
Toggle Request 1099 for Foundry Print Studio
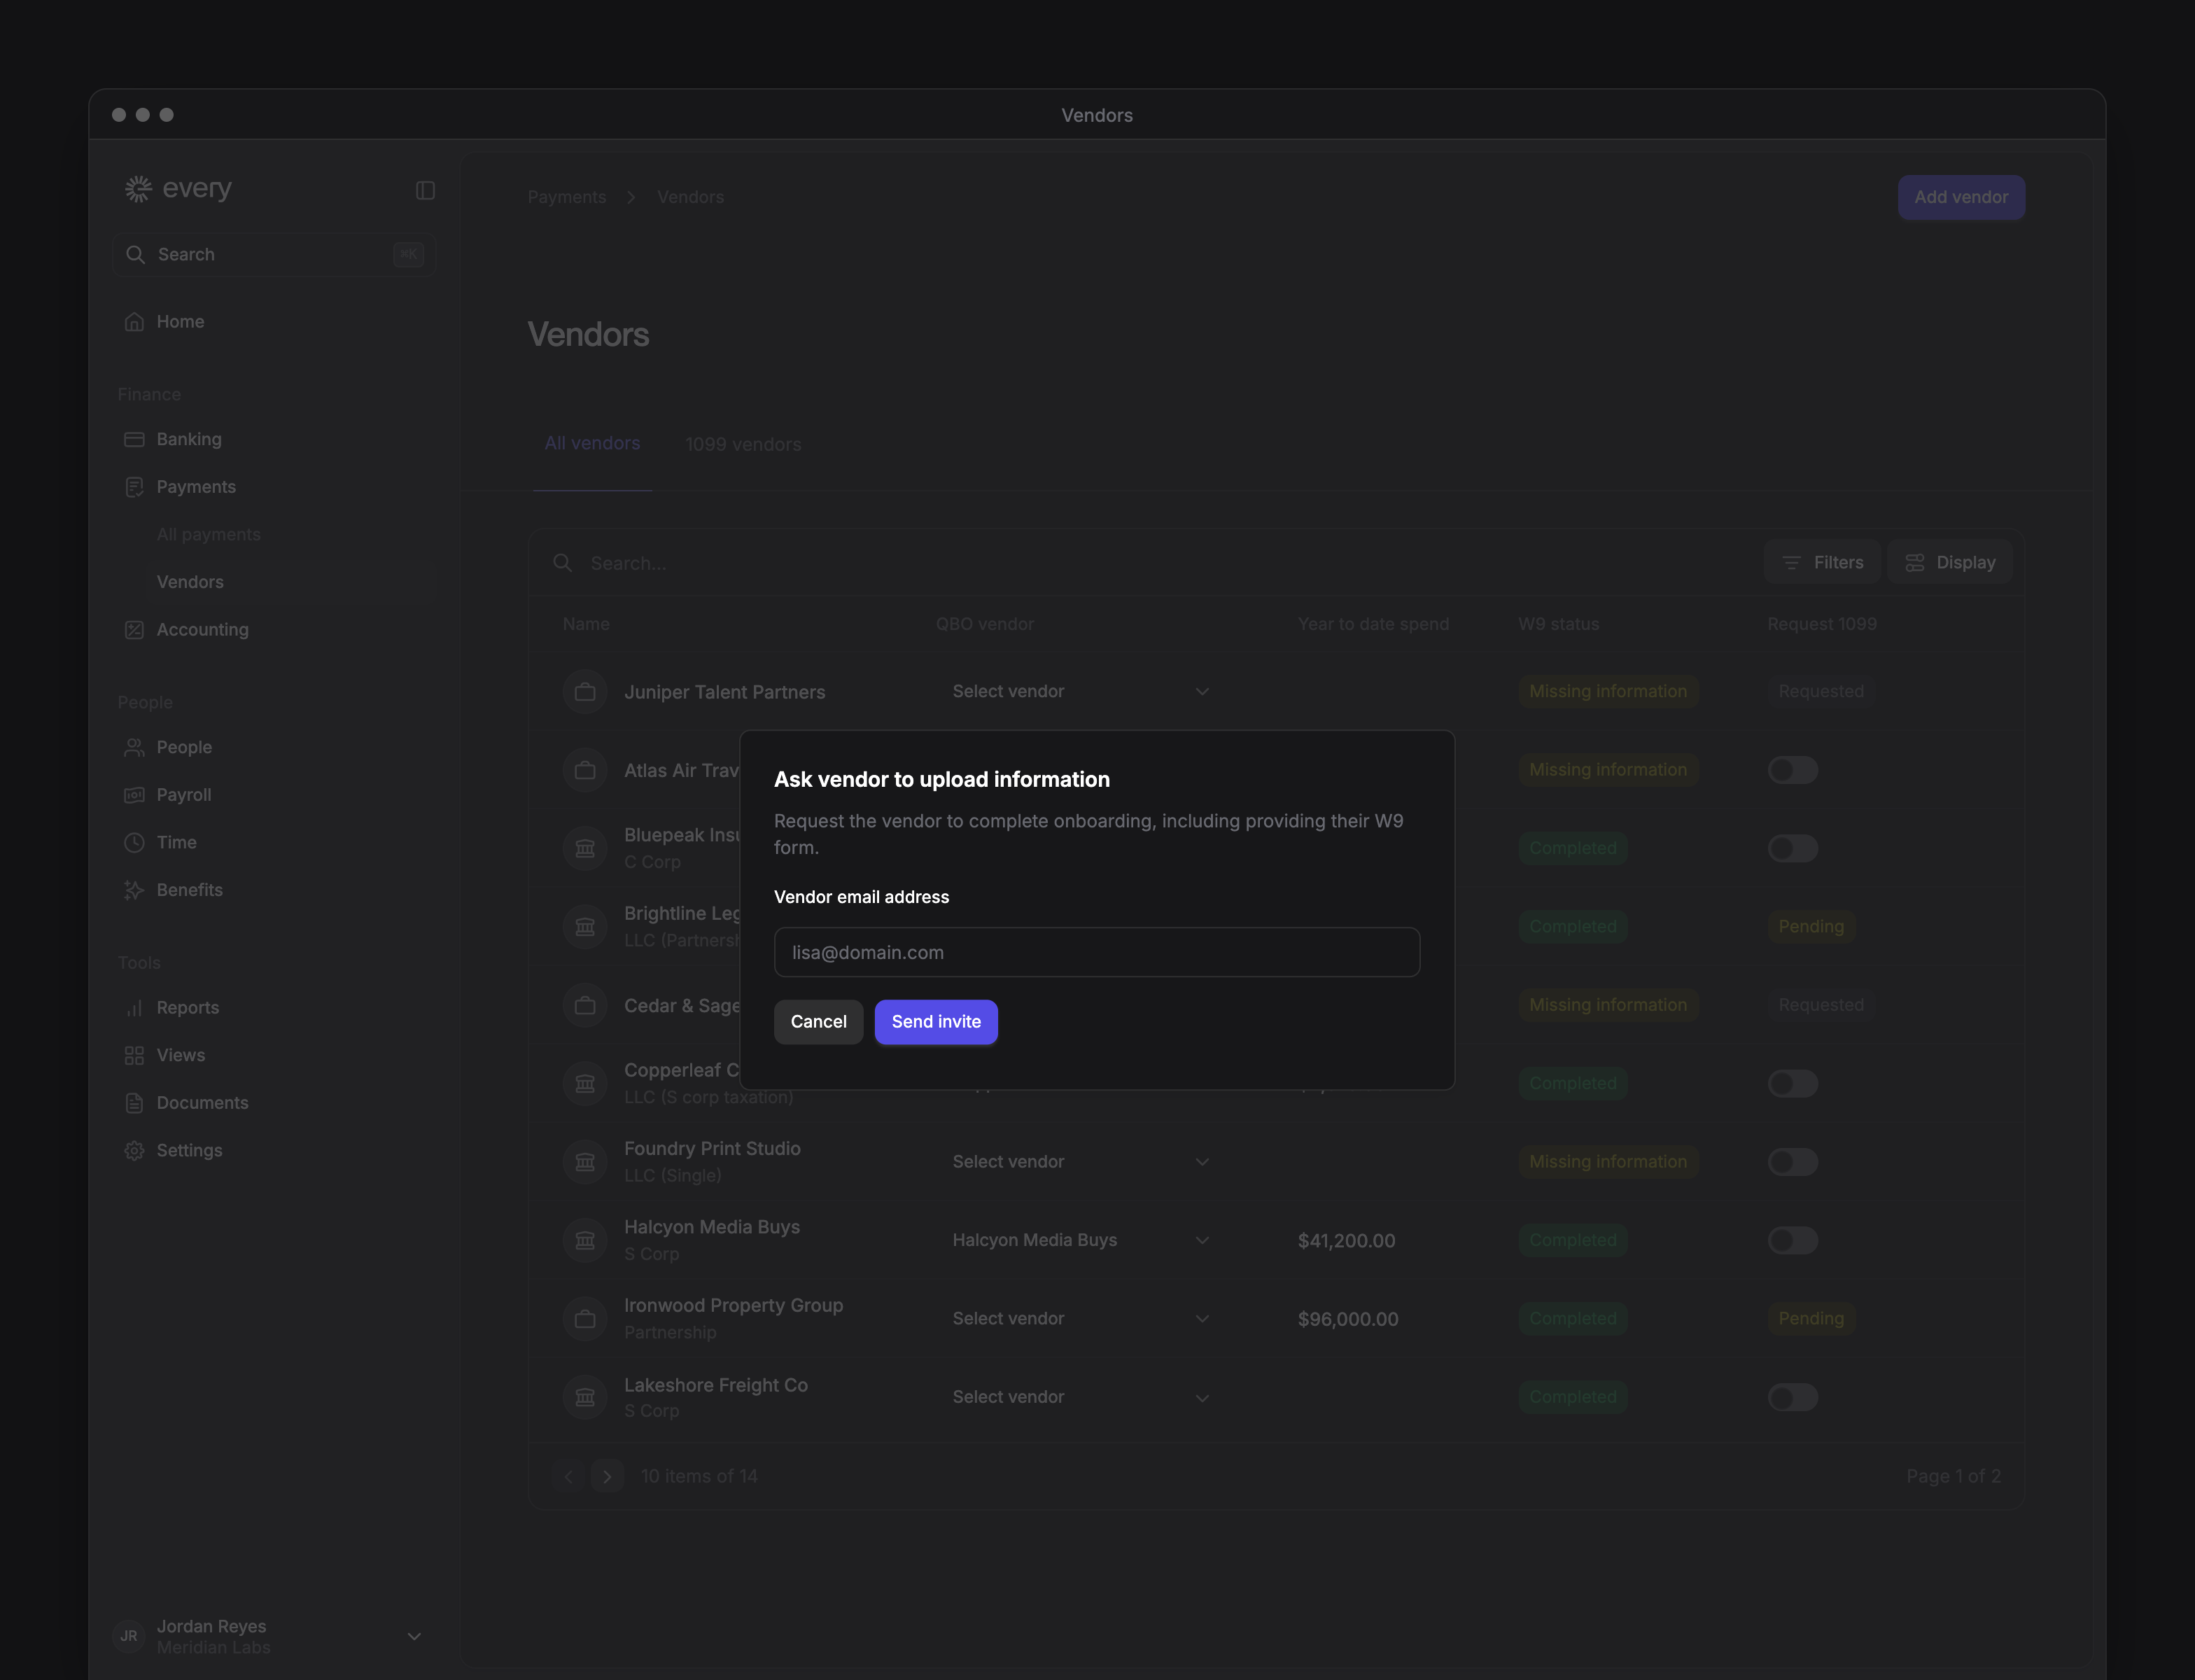pyautogui.click(x=1793, y=1162)
